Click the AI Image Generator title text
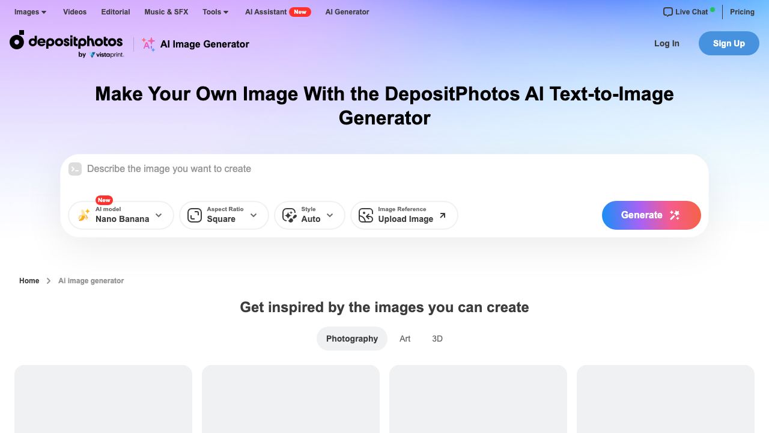This screenshot has width=769, height=433. [205, 44]
